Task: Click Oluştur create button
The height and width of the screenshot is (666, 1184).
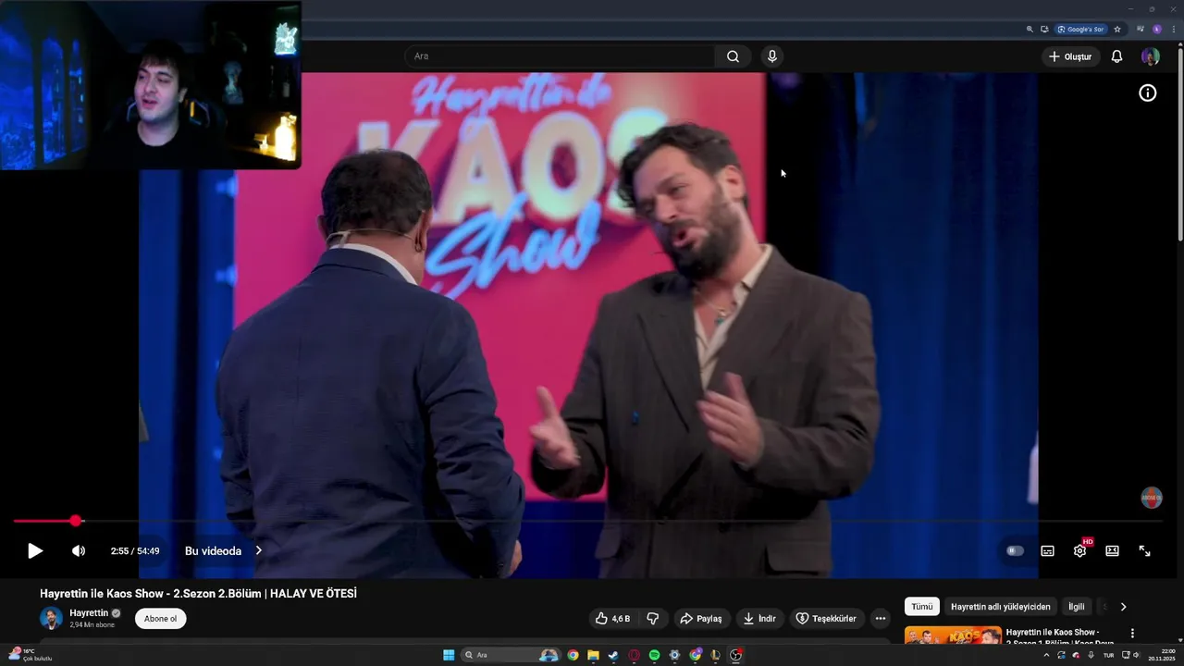Action: point(1069,56)
